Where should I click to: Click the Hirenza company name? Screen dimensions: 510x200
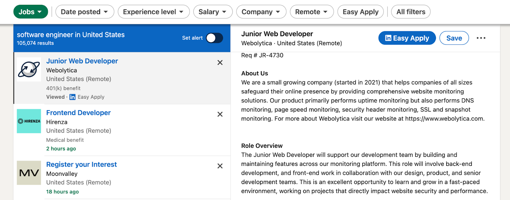click(x=57, y=122)
